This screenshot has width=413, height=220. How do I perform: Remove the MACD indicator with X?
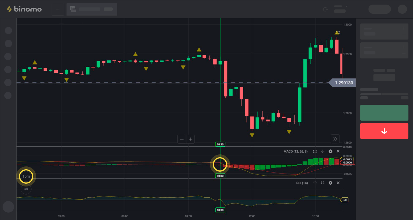click(338, 151)
